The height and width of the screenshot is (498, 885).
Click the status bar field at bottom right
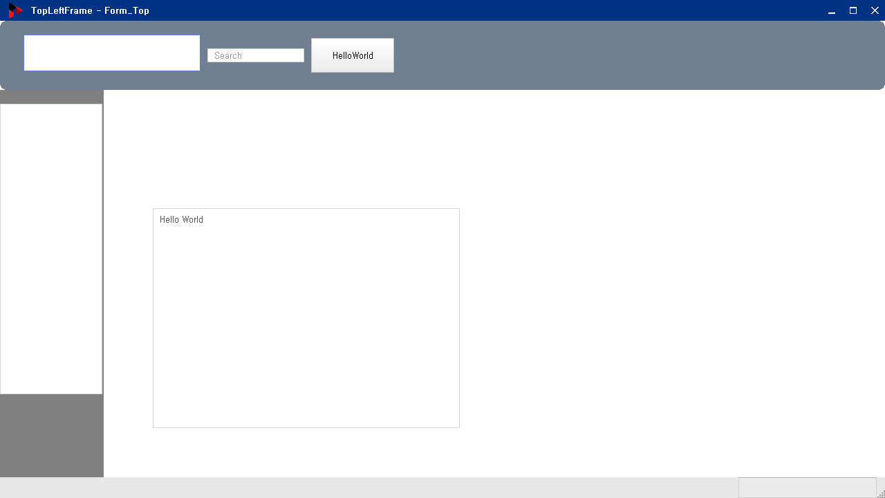(807, 488)
